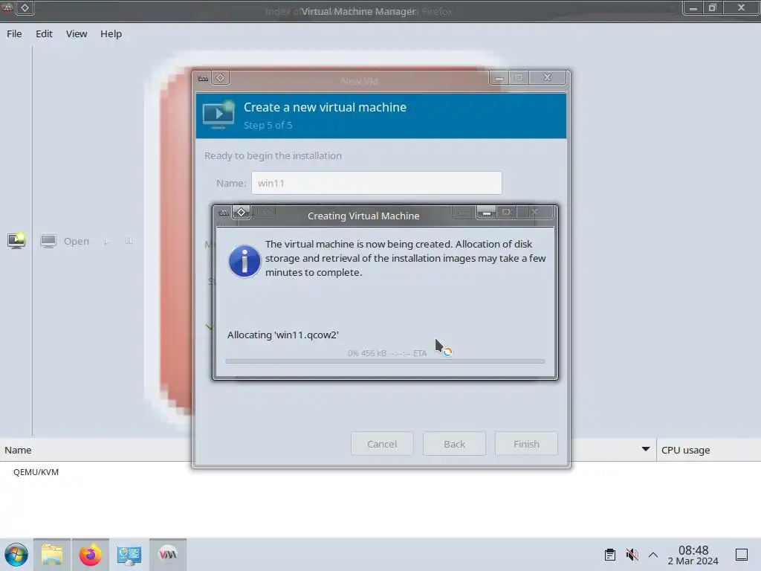
Task: Click the Virtual Machine Manager taskbar icon
Action: pos(168,555)
